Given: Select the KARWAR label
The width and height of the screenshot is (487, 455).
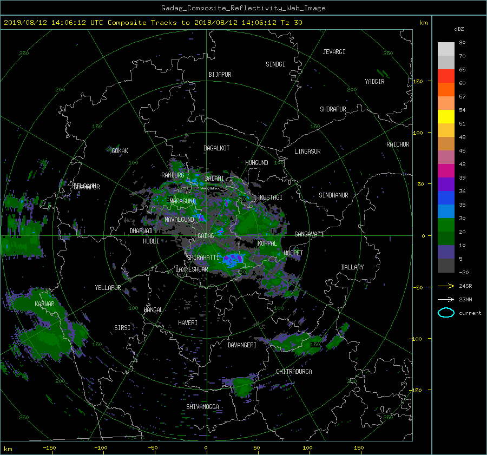Looking at the screenshot, I should pos(44,304).
